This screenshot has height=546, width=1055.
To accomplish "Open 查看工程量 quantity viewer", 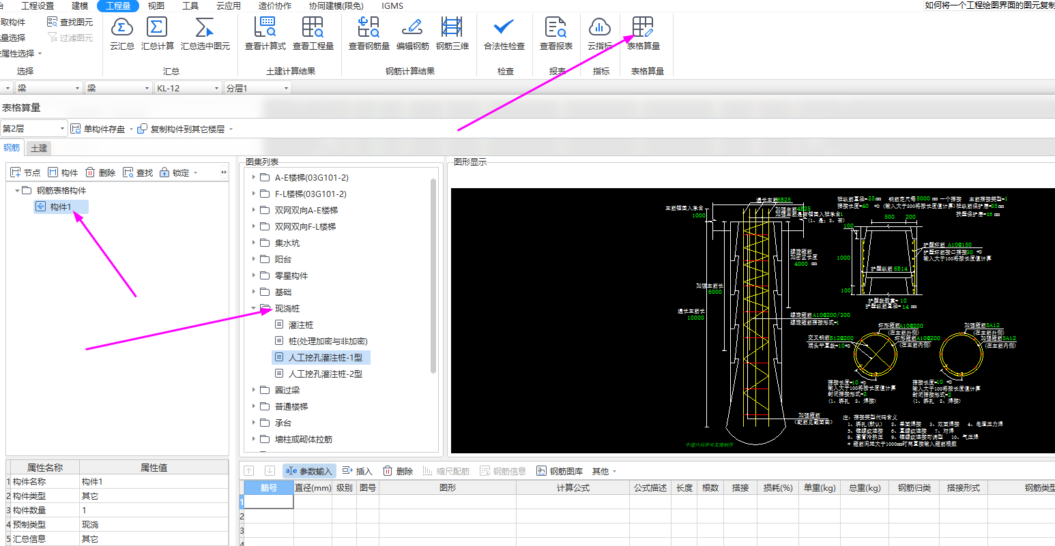I will click(x=313, y=33).
